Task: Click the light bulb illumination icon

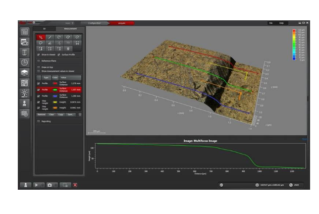Action: click(25, 93)
